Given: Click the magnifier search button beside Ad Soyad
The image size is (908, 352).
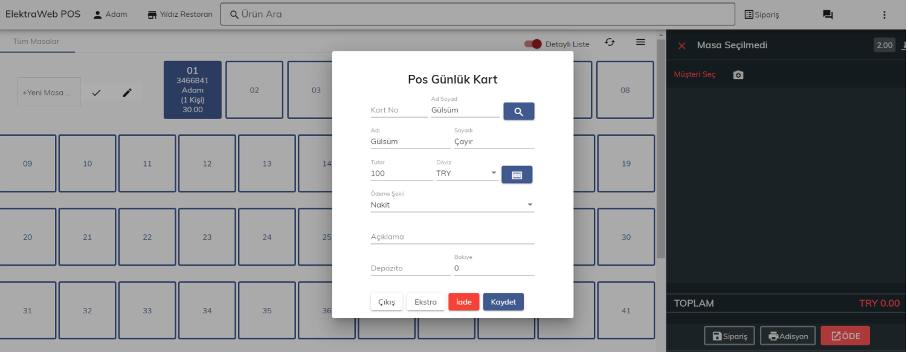Looking at the screenshot, I should click(x=518, y=111).
